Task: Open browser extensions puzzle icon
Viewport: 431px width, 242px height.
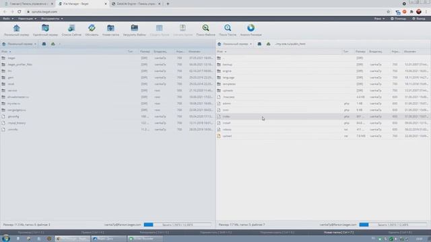Action: coord(411,12)
